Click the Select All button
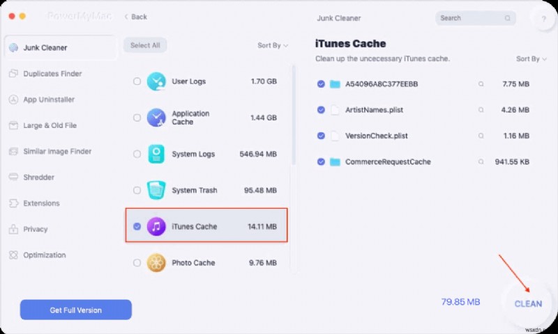 point(145,45)
